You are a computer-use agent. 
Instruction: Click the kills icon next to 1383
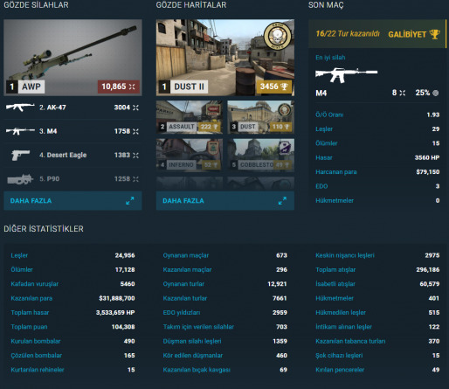click(x=135, y=156)
